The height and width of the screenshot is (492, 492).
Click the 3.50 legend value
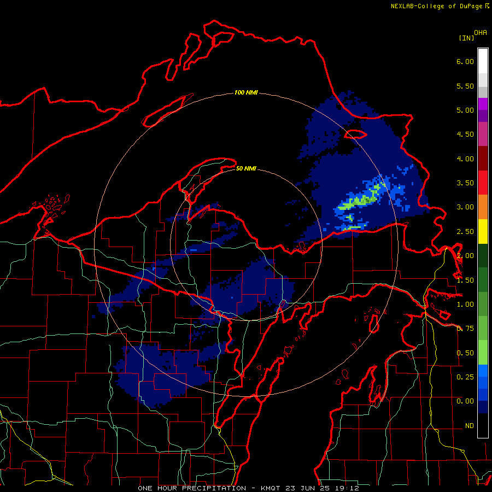[465, 183]
